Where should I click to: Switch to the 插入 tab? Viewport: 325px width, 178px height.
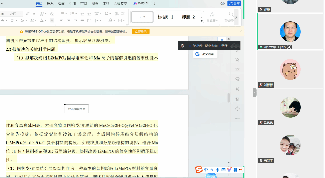(x=50, y=3)
